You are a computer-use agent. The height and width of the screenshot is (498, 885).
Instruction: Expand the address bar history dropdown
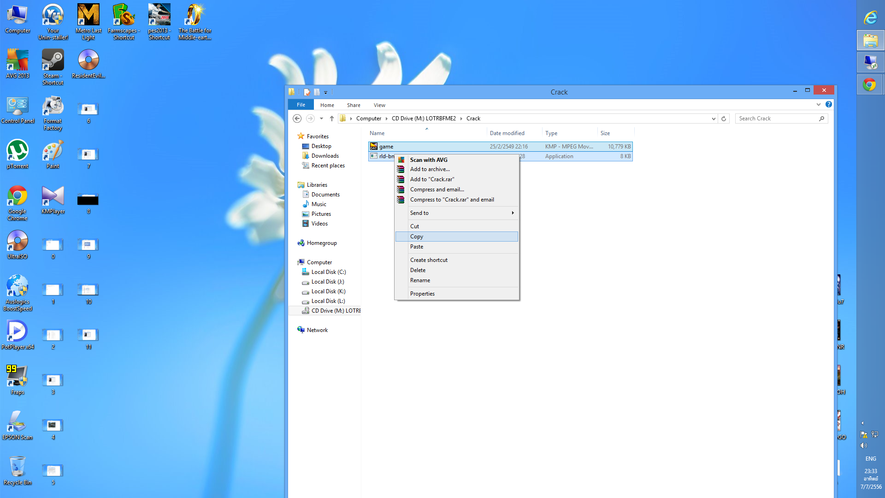(714, 119)
